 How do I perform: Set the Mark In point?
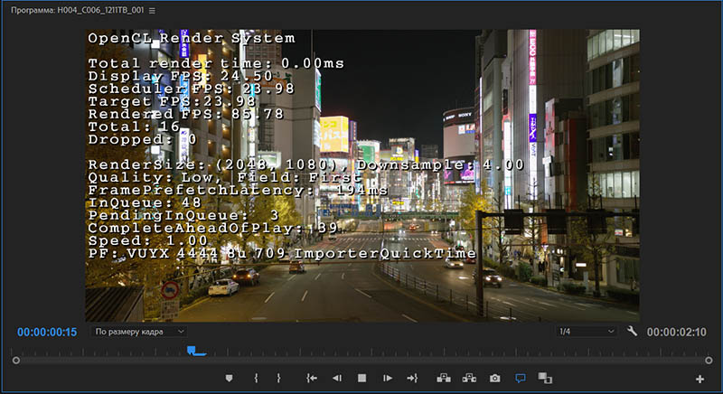point(256,379)
